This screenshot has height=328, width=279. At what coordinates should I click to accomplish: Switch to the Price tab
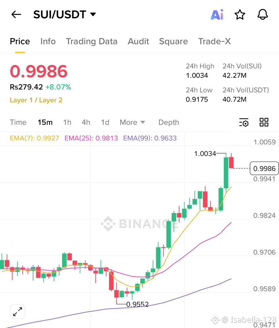point(20,42)
